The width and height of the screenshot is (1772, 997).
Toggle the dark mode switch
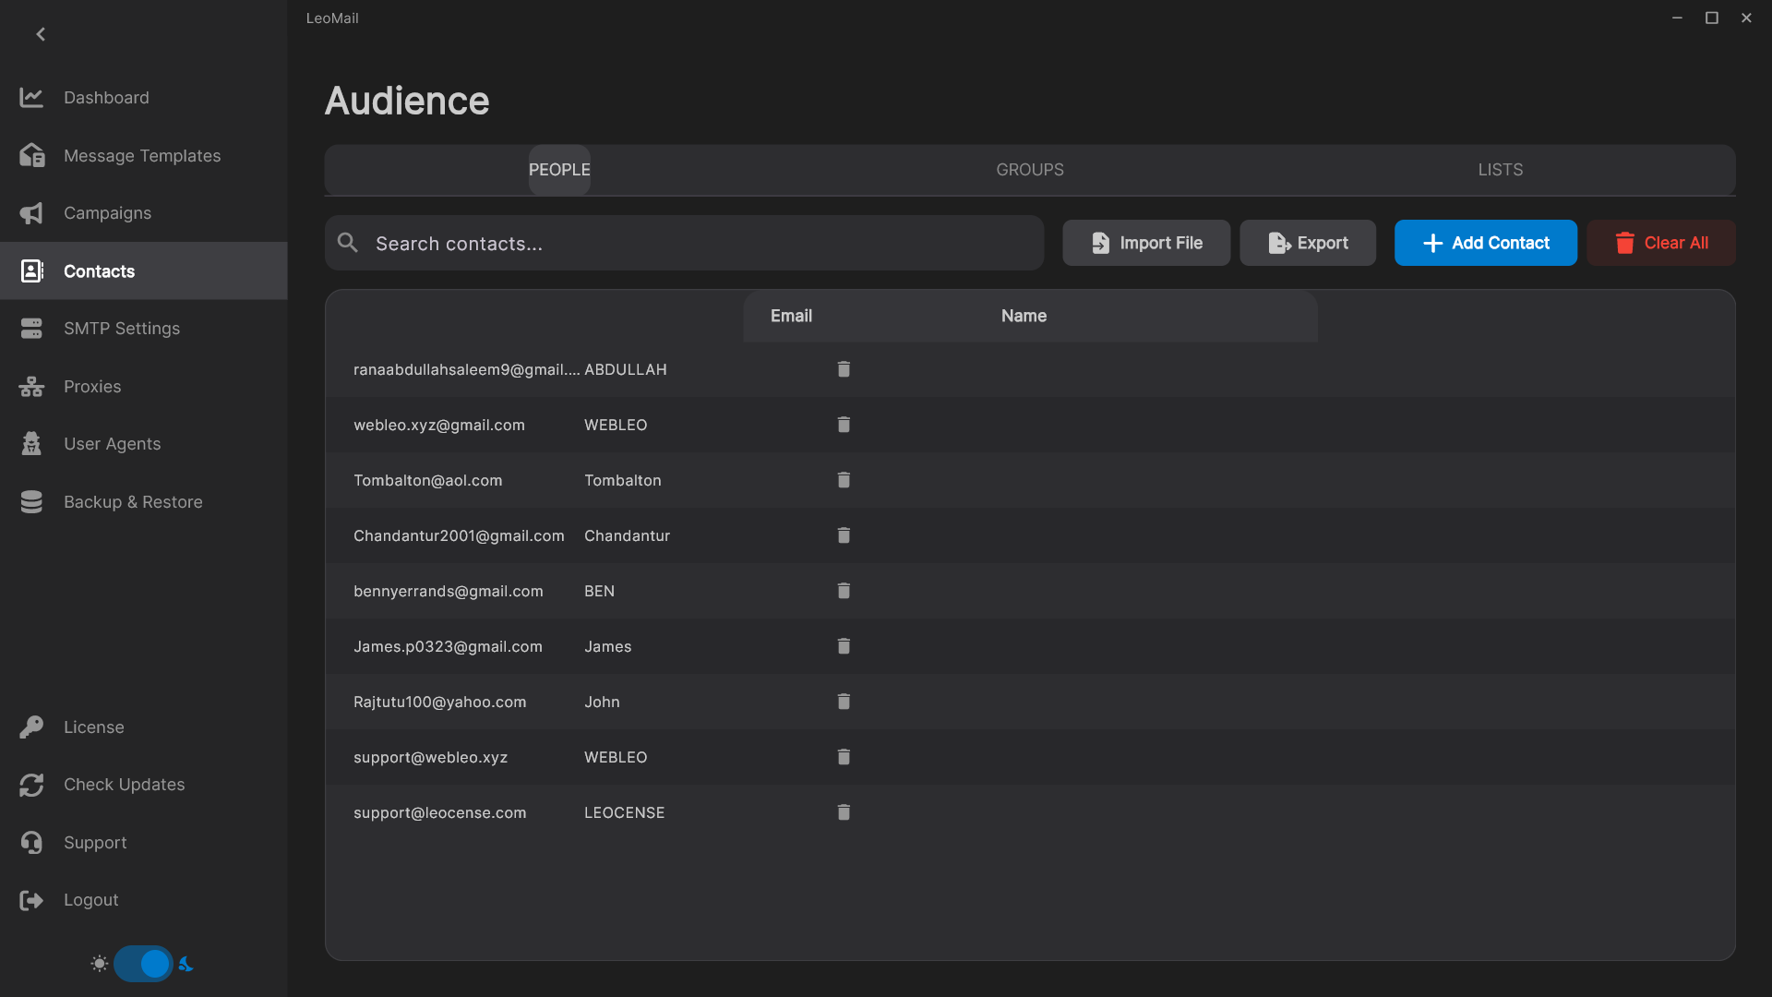click(143, 964)
